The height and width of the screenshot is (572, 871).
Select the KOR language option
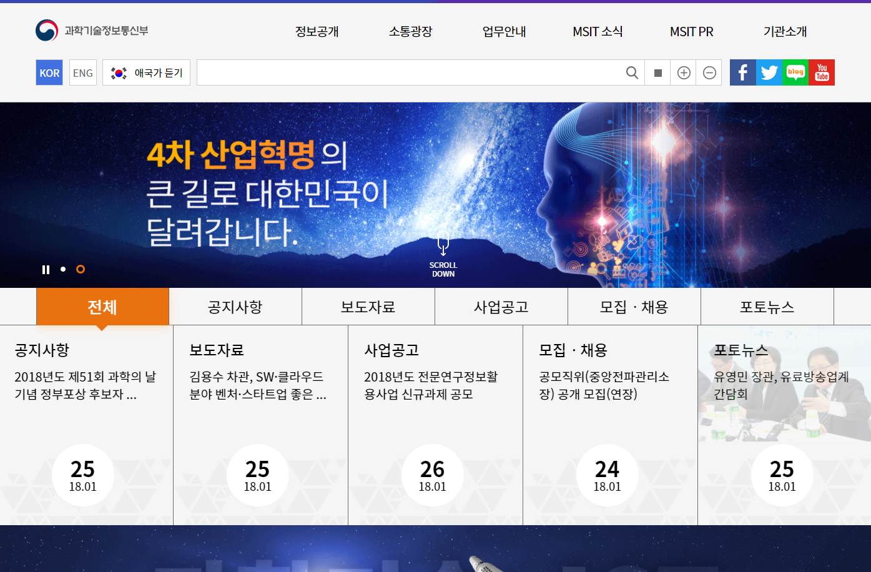pos(49,72)
